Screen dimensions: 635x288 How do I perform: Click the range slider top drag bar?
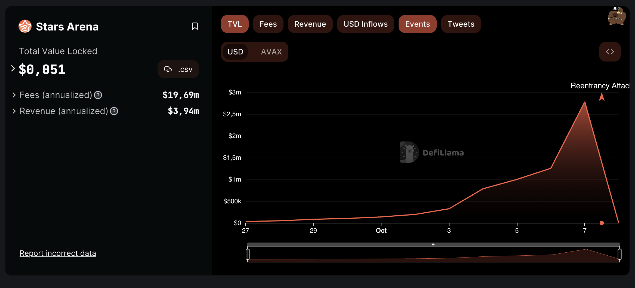click(433, 244)
